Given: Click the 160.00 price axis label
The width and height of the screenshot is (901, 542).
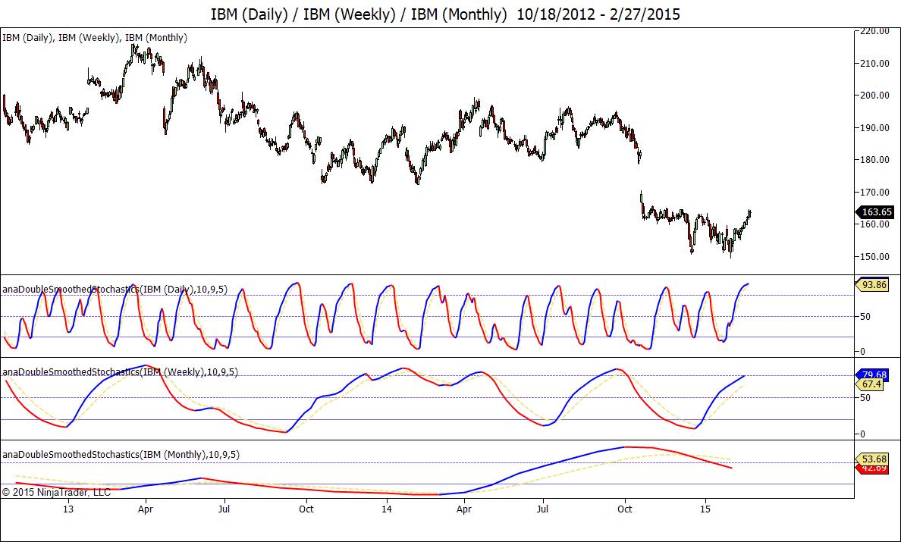Looking at the screenshot, I should (x=874, y=224).
